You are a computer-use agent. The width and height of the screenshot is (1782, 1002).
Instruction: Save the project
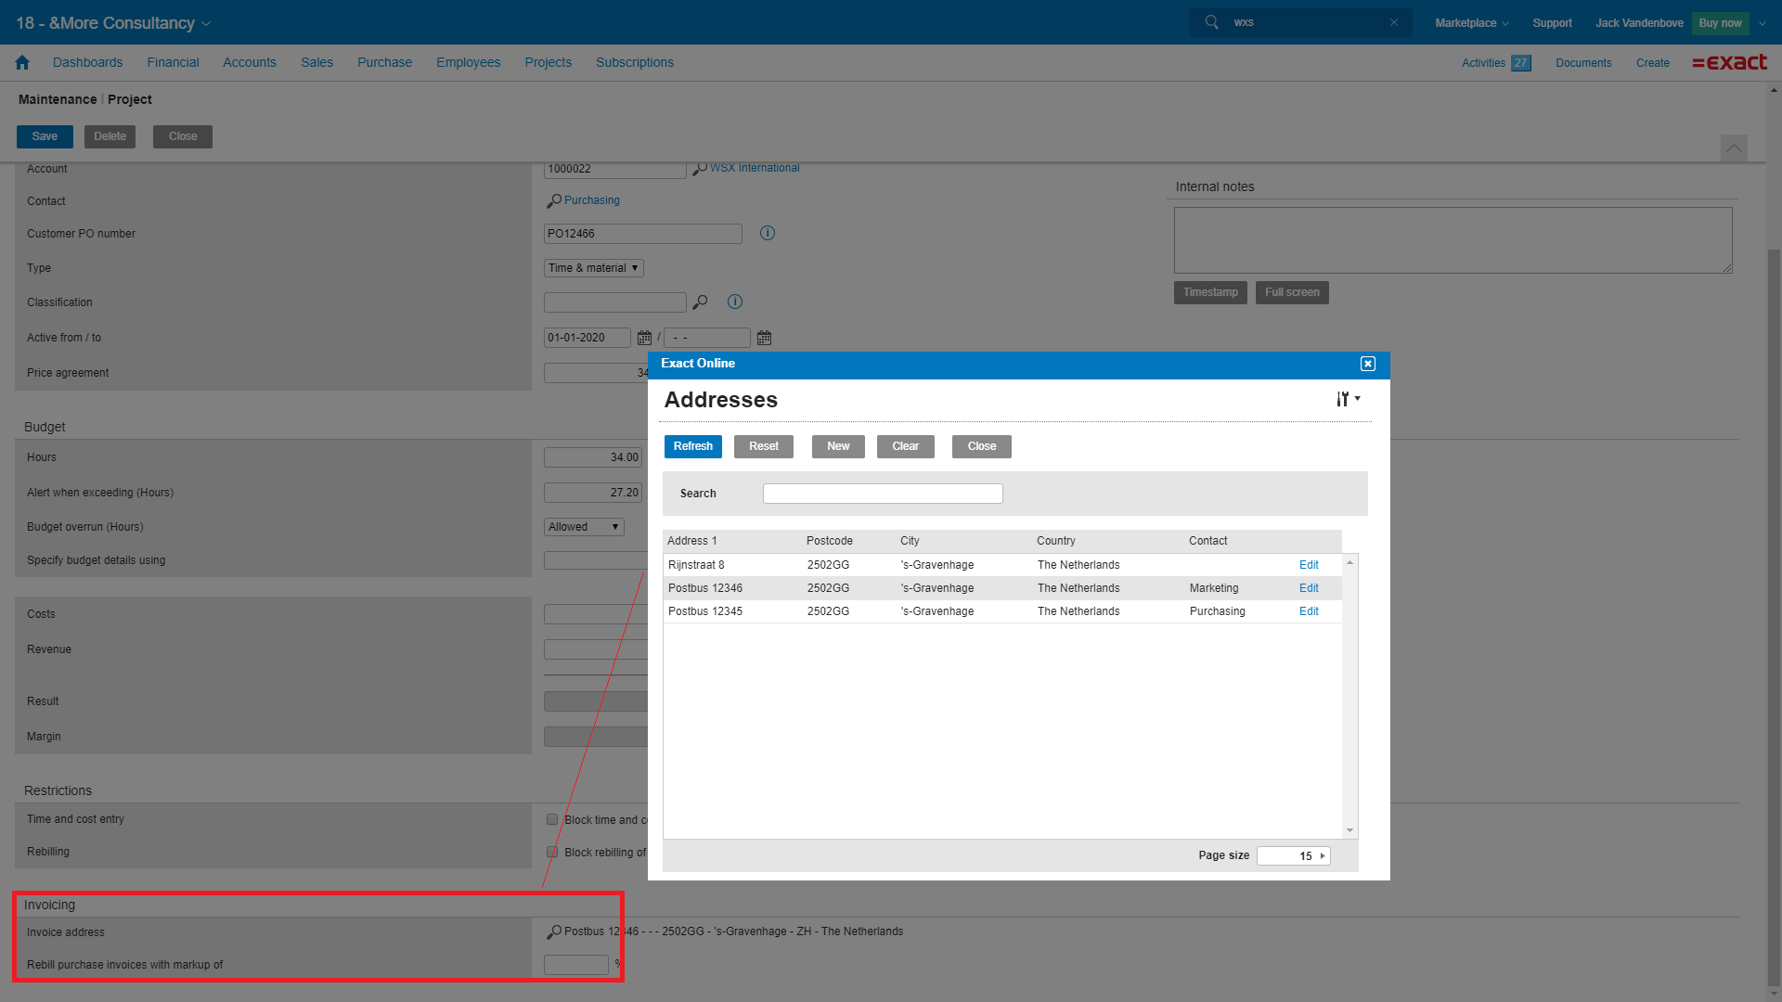click(45, 136)
